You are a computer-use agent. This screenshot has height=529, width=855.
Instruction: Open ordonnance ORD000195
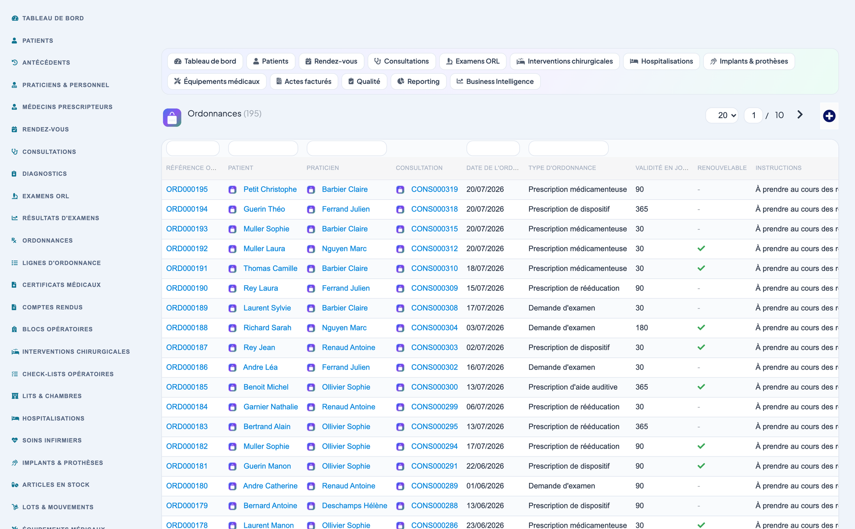pos(187,189)
